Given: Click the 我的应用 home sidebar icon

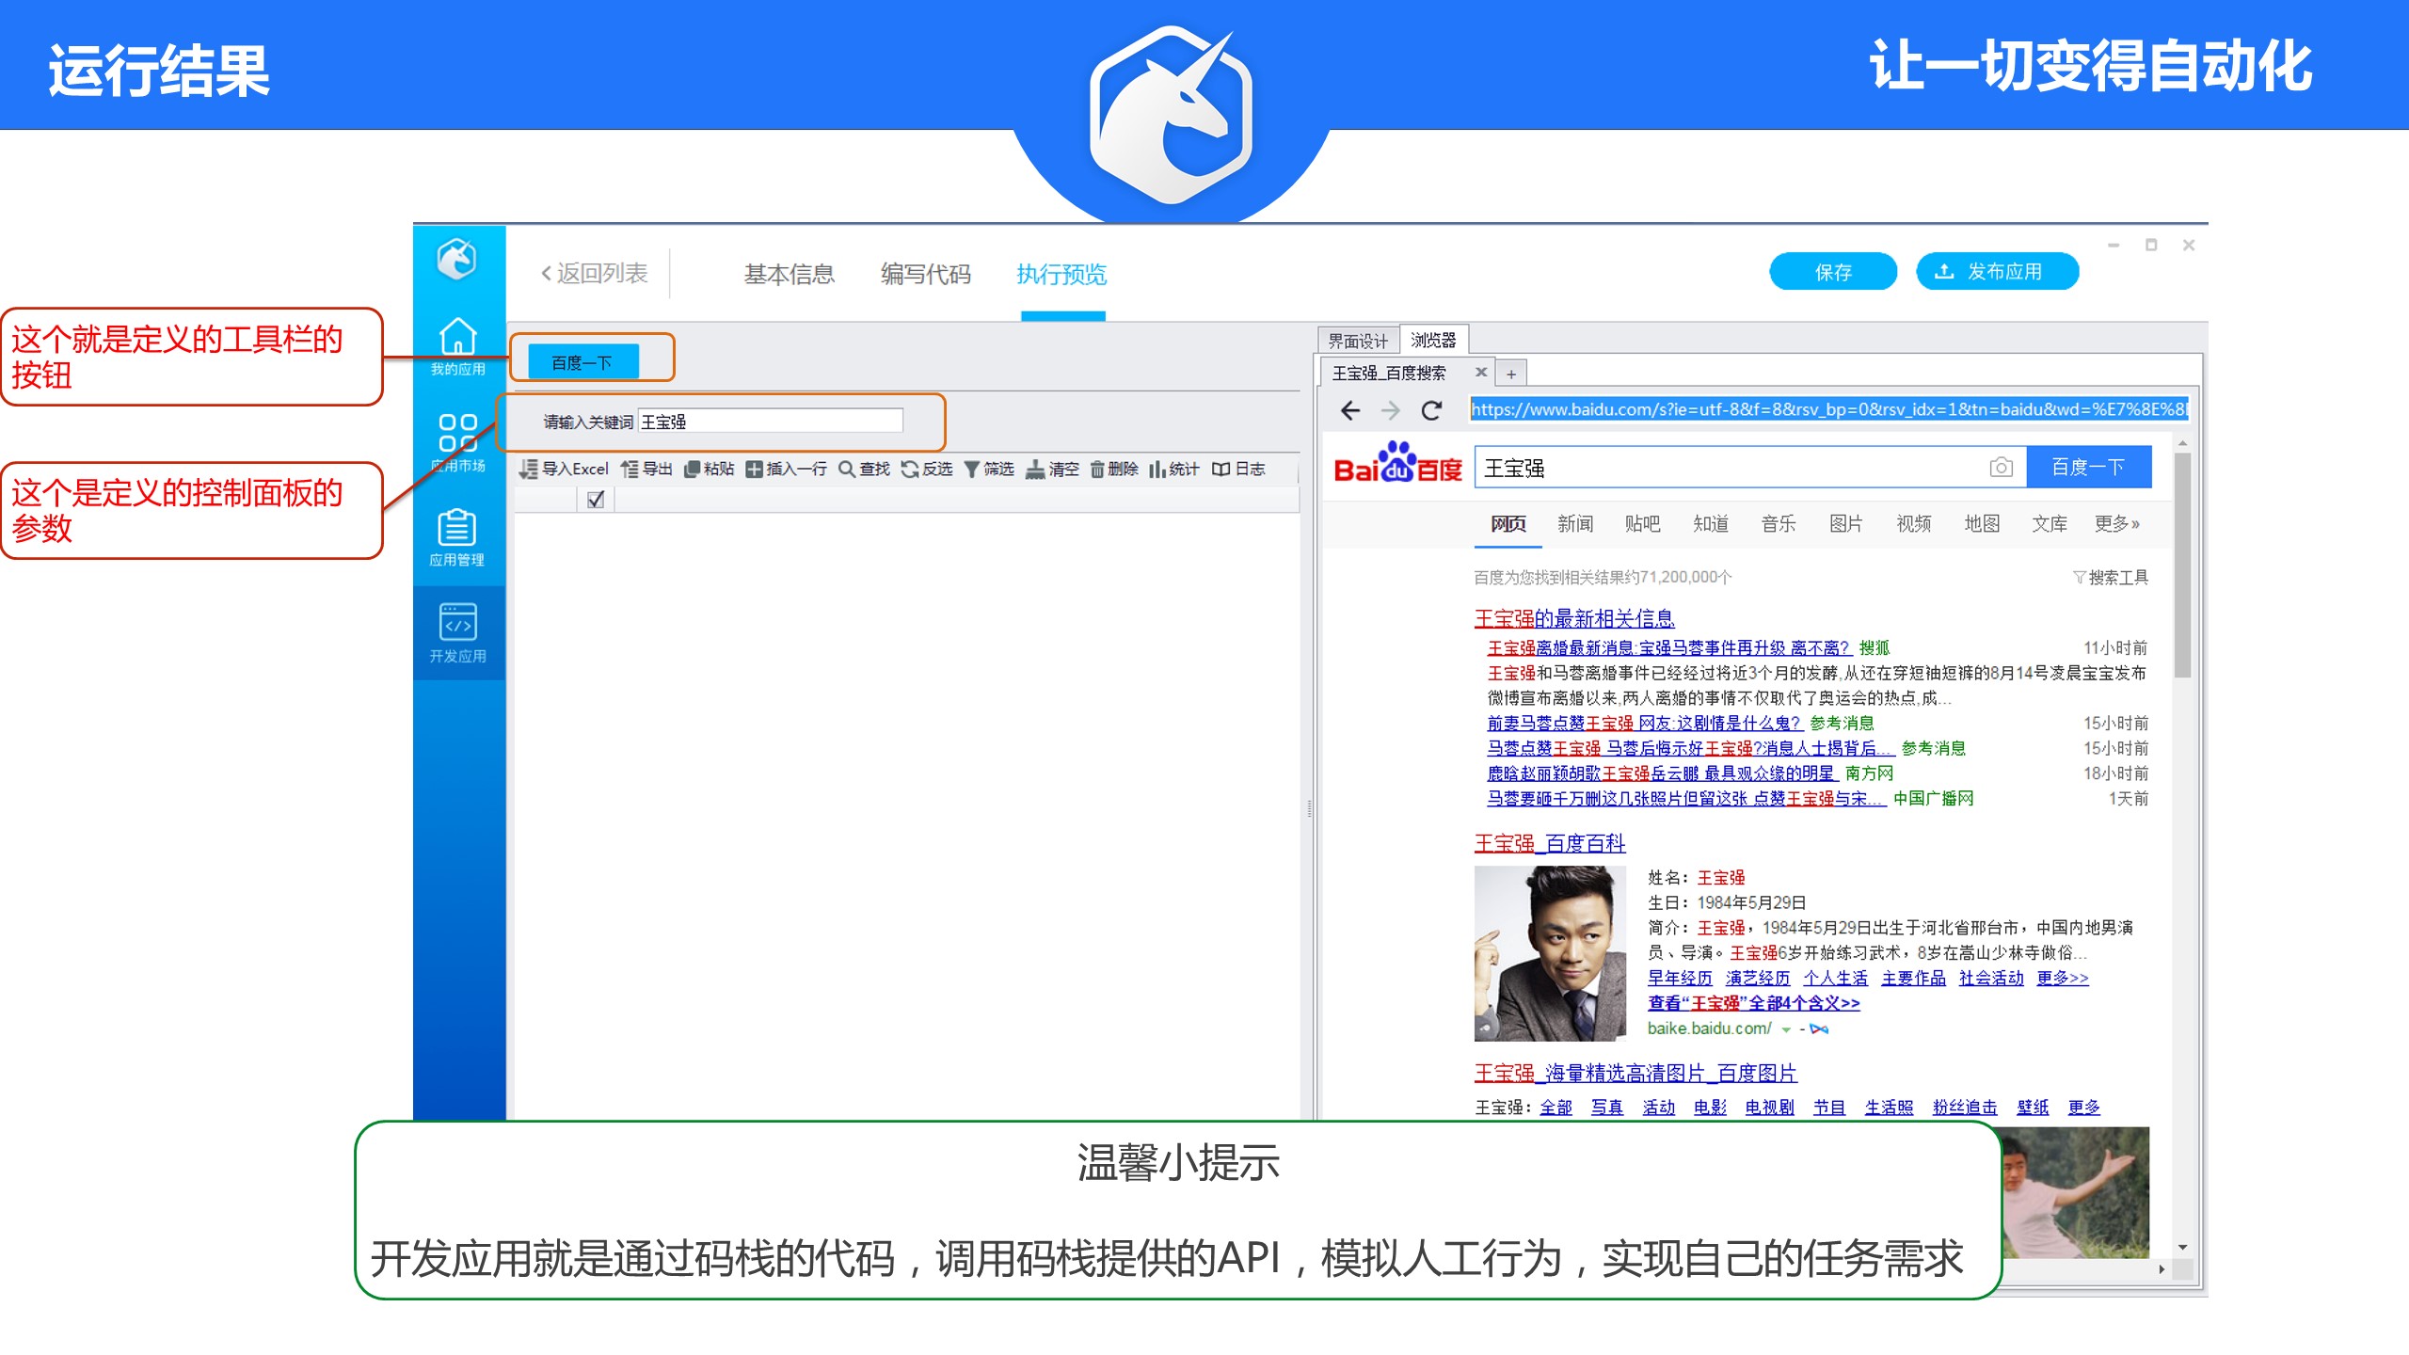Looking at the screenshot, I should (x=457, y=337).
